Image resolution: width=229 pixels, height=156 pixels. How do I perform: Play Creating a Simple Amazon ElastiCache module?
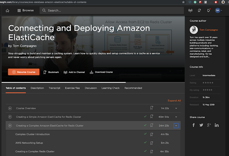tap(10, 117)
